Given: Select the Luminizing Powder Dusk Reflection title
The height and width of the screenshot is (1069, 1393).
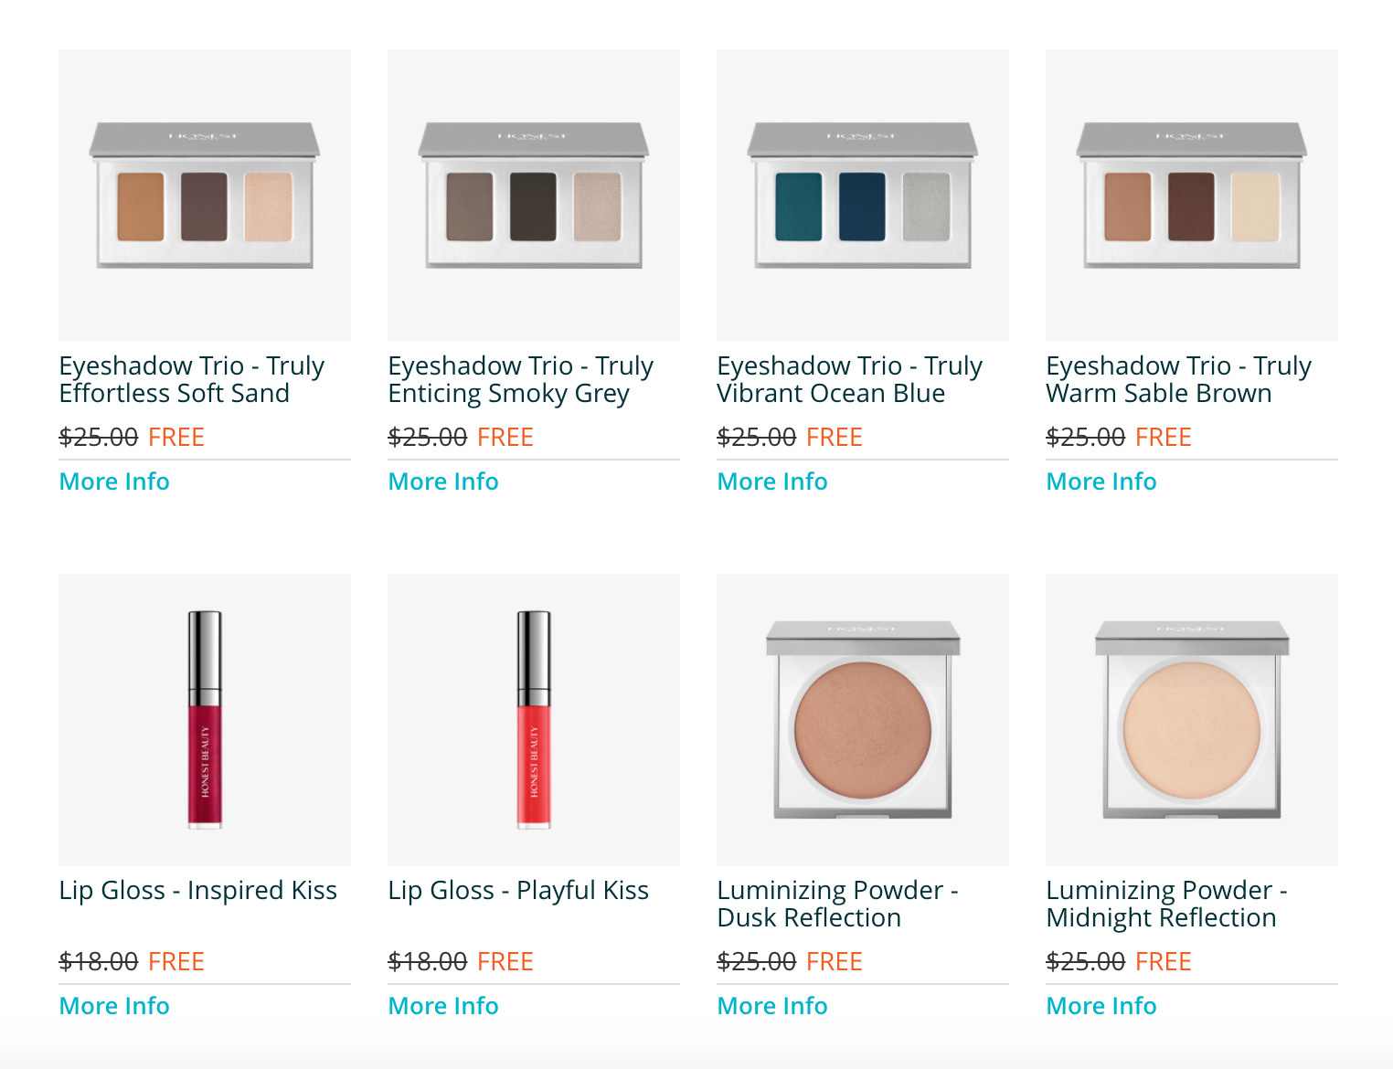Looking at the screenshot, I should point(837,904).
